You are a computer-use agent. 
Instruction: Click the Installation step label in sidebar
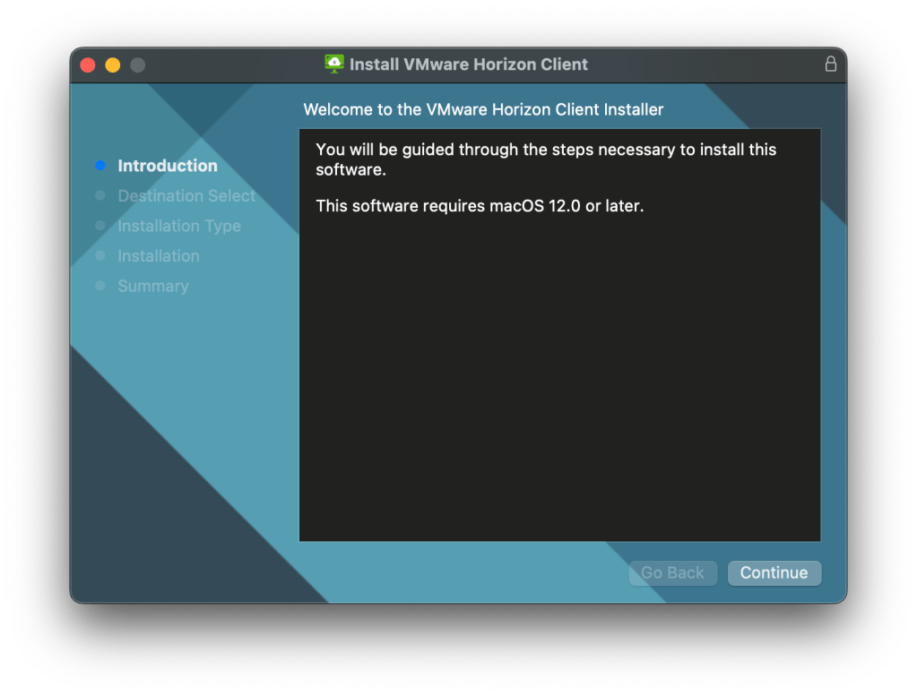(159, 256)
